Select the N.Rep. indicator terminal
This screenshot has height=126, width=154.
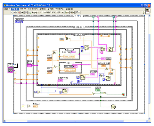[x=35, y=106]
